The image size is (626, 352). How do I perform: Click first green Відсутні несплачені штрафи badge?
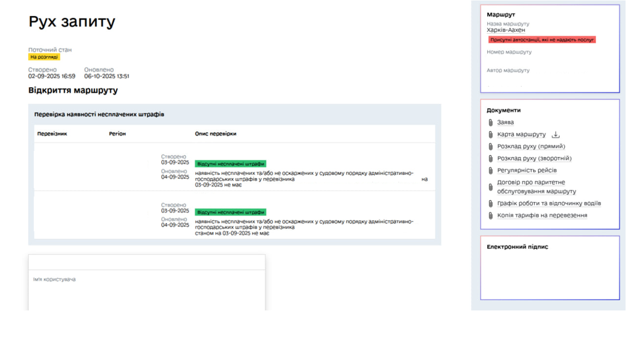(x=230, y=164)
